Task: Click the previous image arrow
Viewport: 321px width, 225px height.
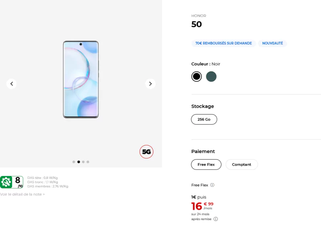Action: 12,84
